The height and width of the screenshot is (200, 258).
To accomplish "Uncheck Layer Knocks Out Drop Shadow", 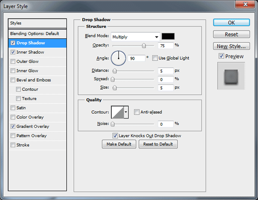I will coord(115,136).
